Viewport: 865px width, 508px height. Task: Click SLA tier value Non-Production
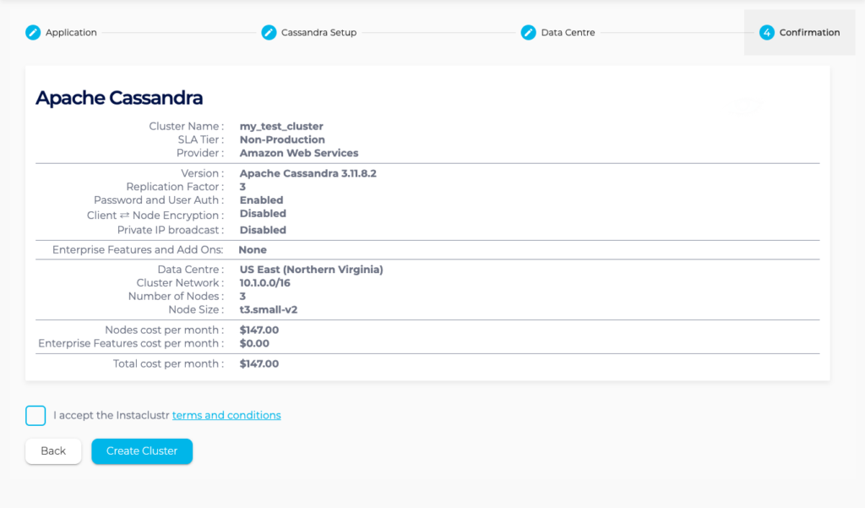point(282,139)
